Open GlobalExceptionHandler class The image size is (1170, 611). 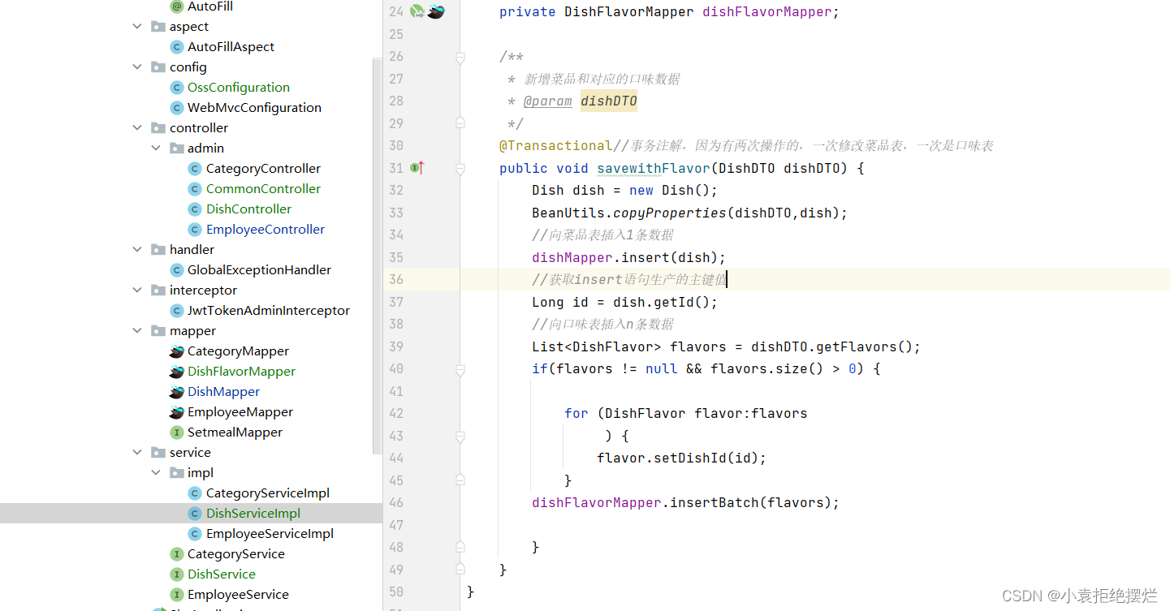(x=259, y=270)
